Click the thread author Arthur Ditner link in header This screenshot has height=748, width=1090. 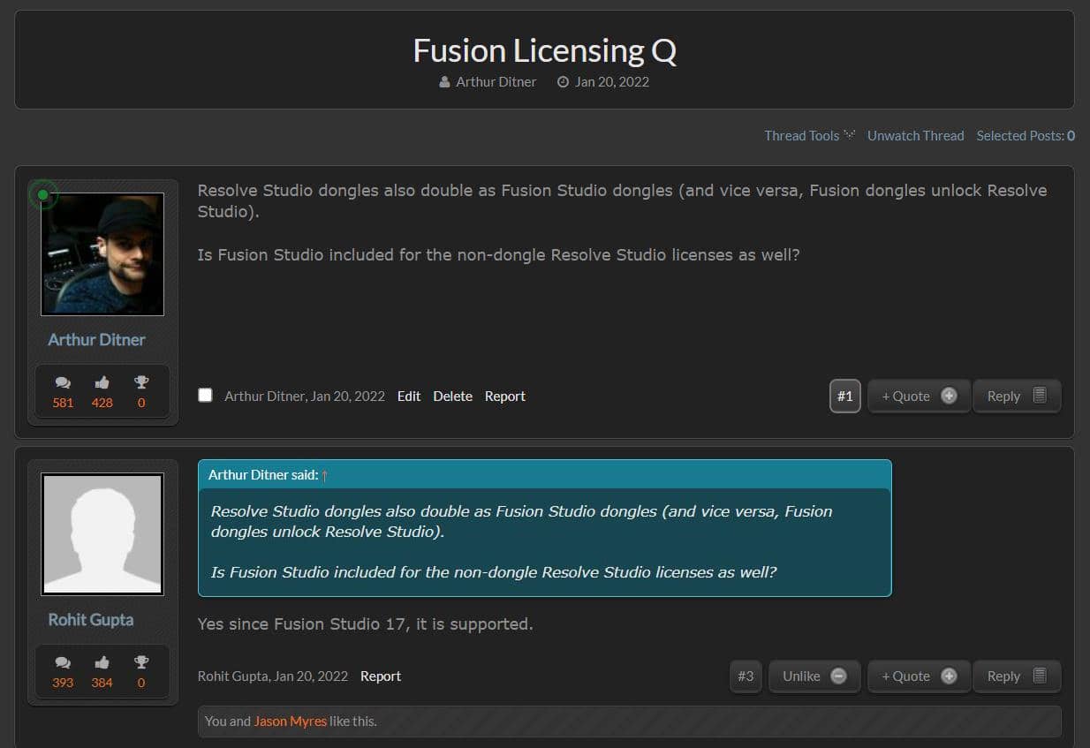pos(496,81)
